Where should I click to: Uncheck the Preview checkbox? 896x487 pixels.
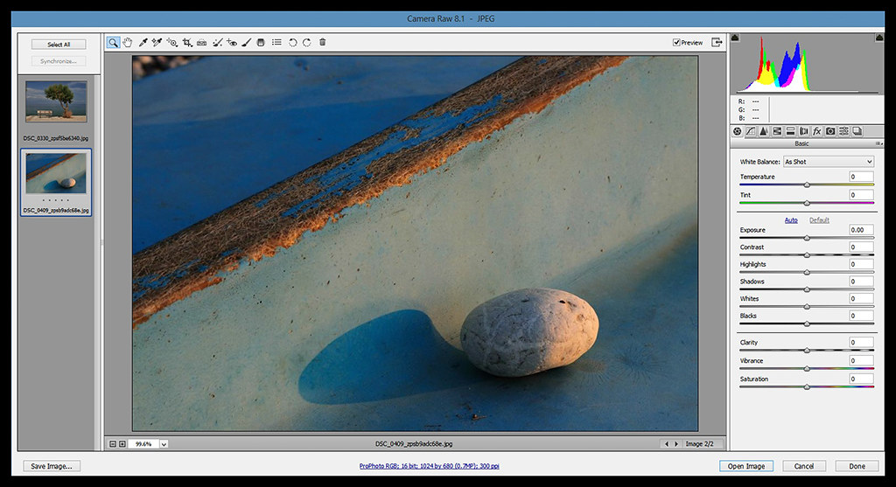pos(676,42)
